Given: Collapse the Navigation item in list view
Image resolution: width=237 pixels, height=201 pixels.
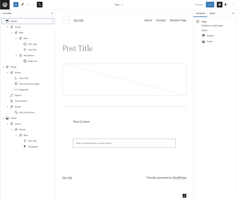Looking at the screenshot, I should [x=16, y=55].
